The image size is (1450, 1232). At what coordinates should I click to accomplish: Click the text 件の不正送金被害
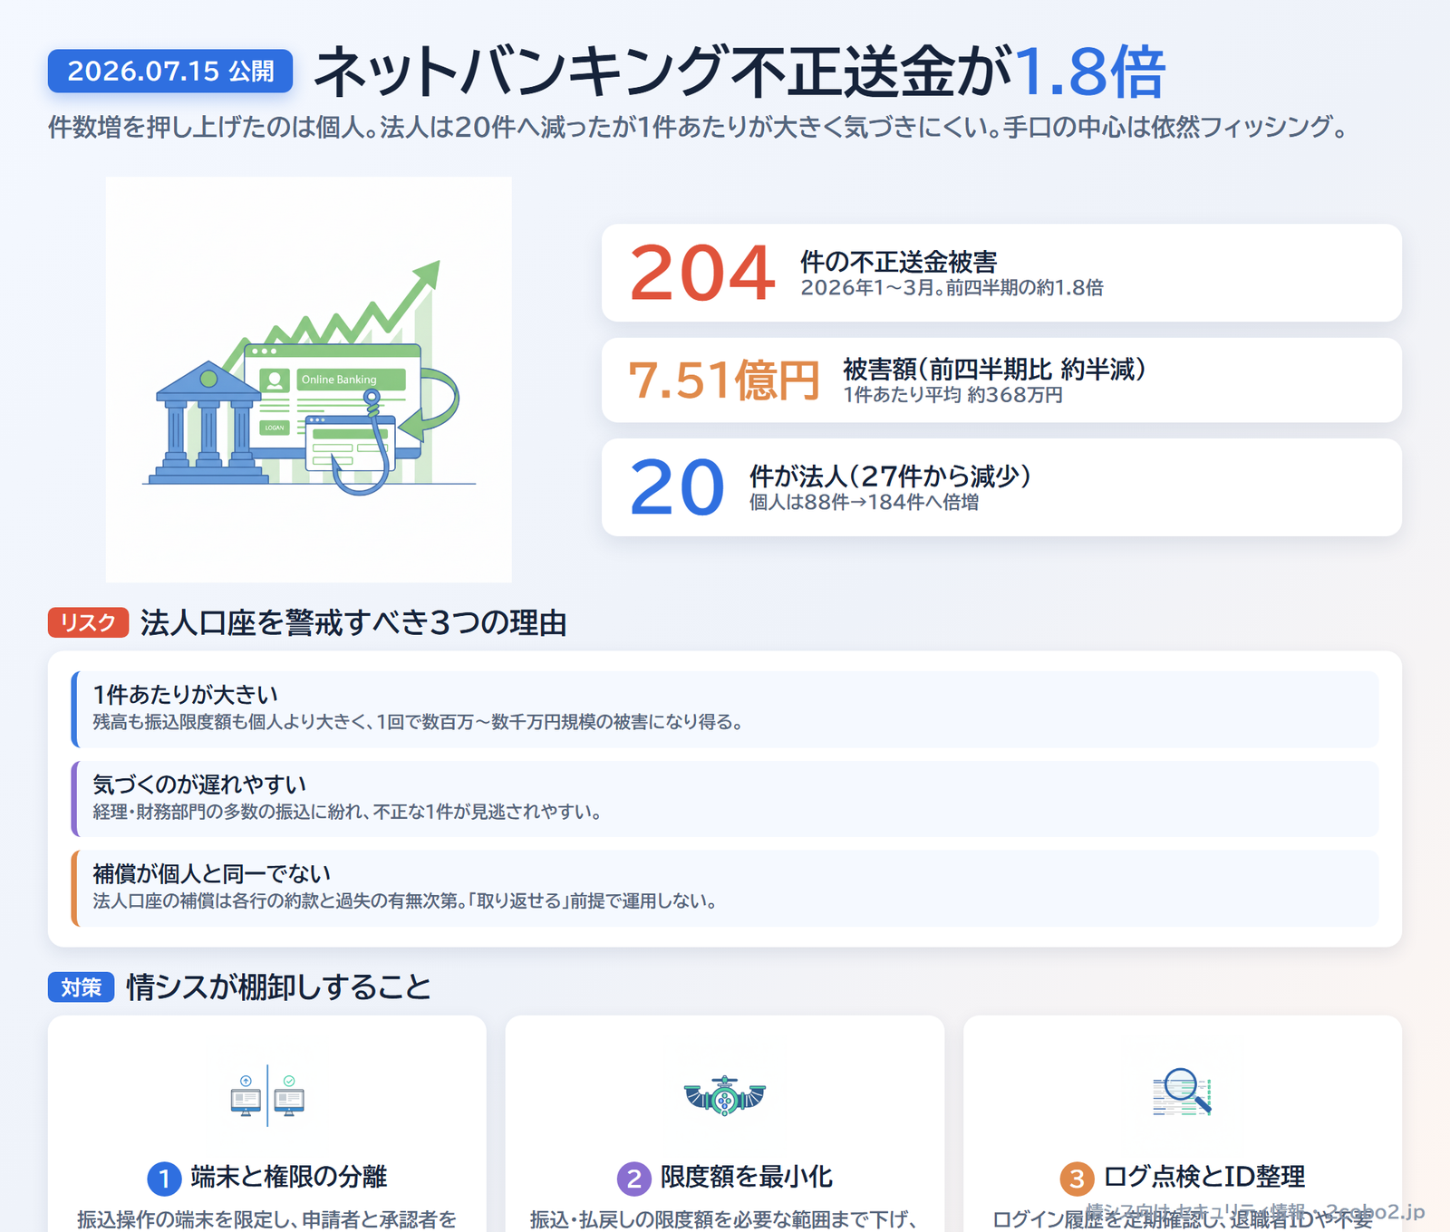click(x=898, y=262)
